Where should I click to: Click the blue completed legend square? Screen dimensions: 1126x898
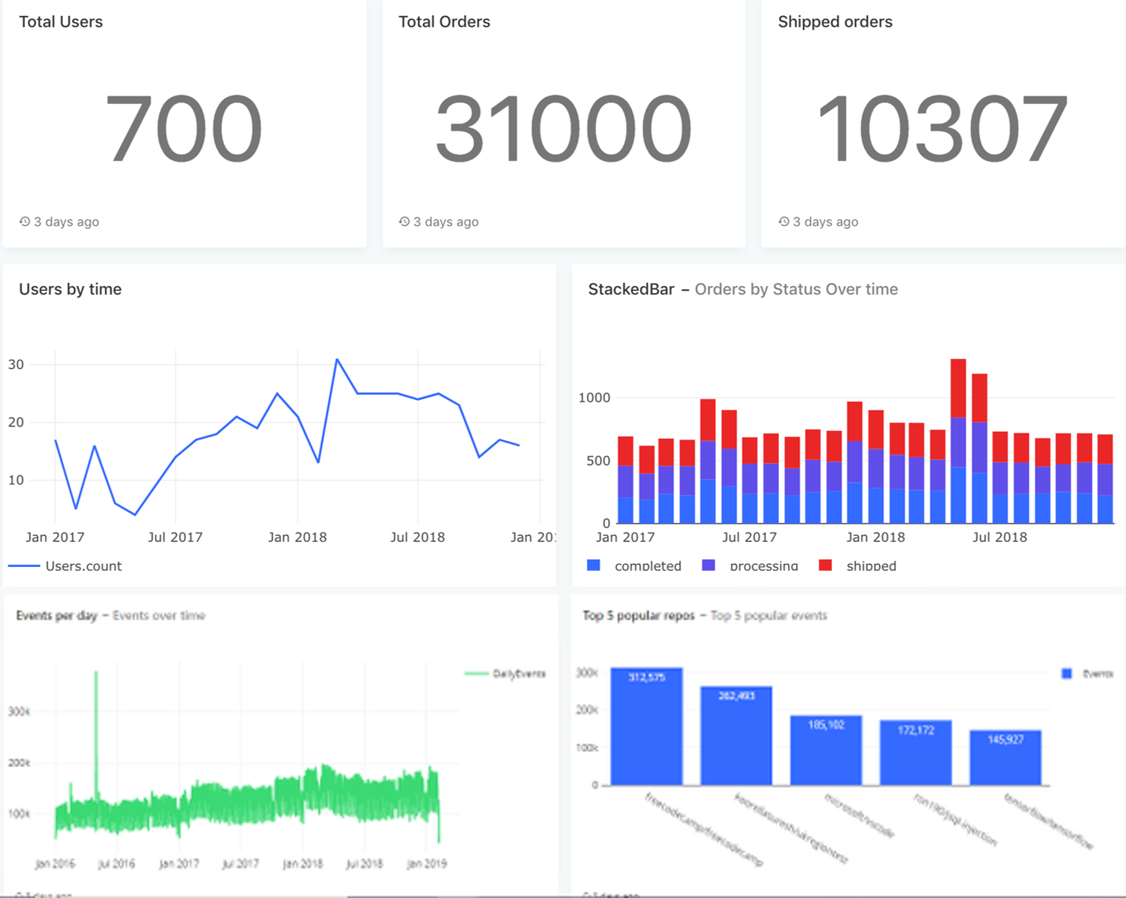click(x=594, y=566)
